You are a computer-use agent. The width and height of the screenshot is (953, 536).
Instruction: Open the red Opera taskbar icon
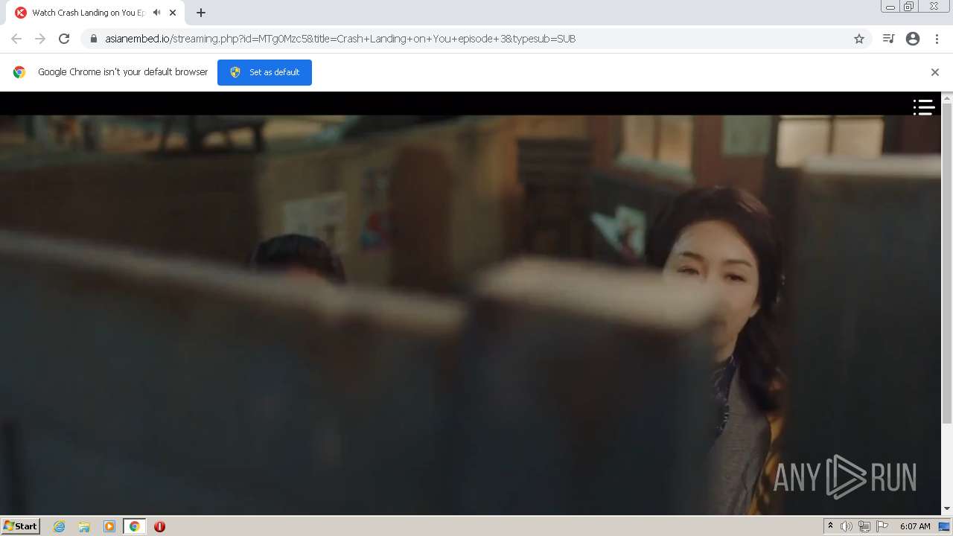[x=159, y=526]
